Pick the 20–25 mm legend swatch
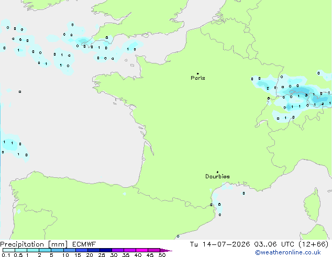 pyautogui.click(x=93, y=250)
